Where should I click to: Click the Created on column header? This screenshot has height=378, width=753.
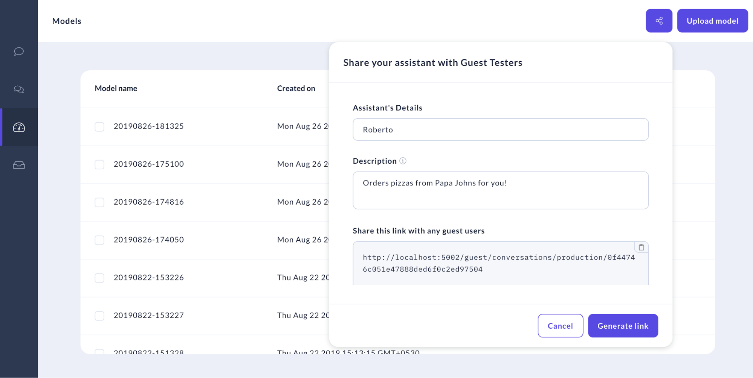pos(296,88)
